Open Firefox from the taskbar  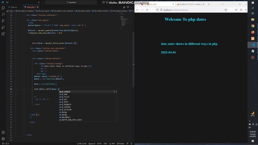[253, 32]
